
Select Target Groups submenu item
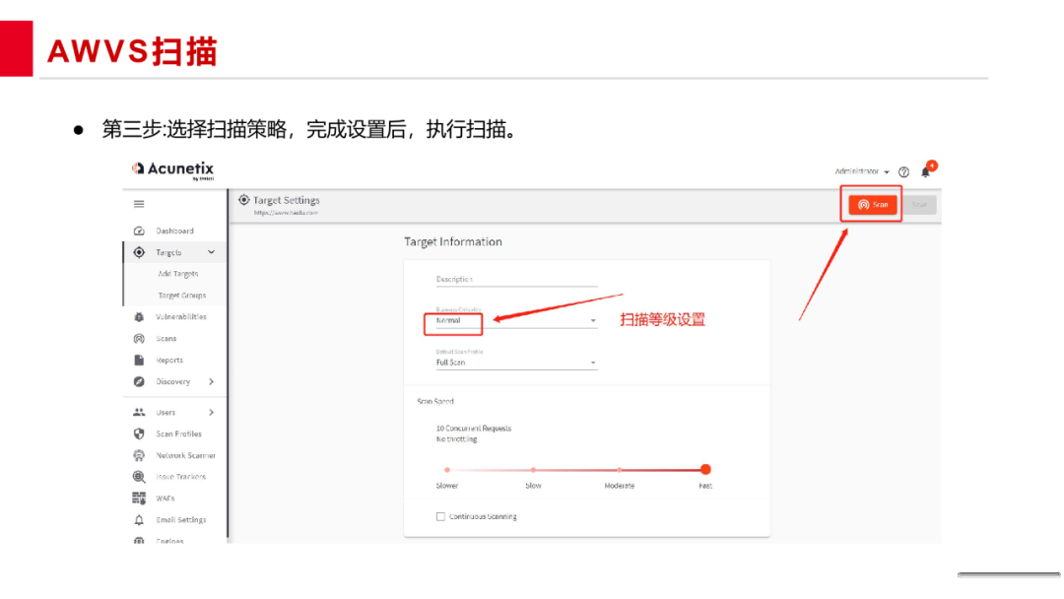[x=182, y=296]
